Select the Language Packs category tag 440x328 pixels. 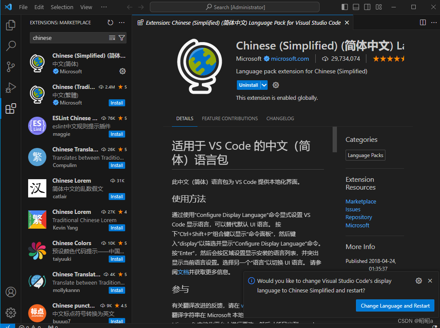(x=366, y=155)
